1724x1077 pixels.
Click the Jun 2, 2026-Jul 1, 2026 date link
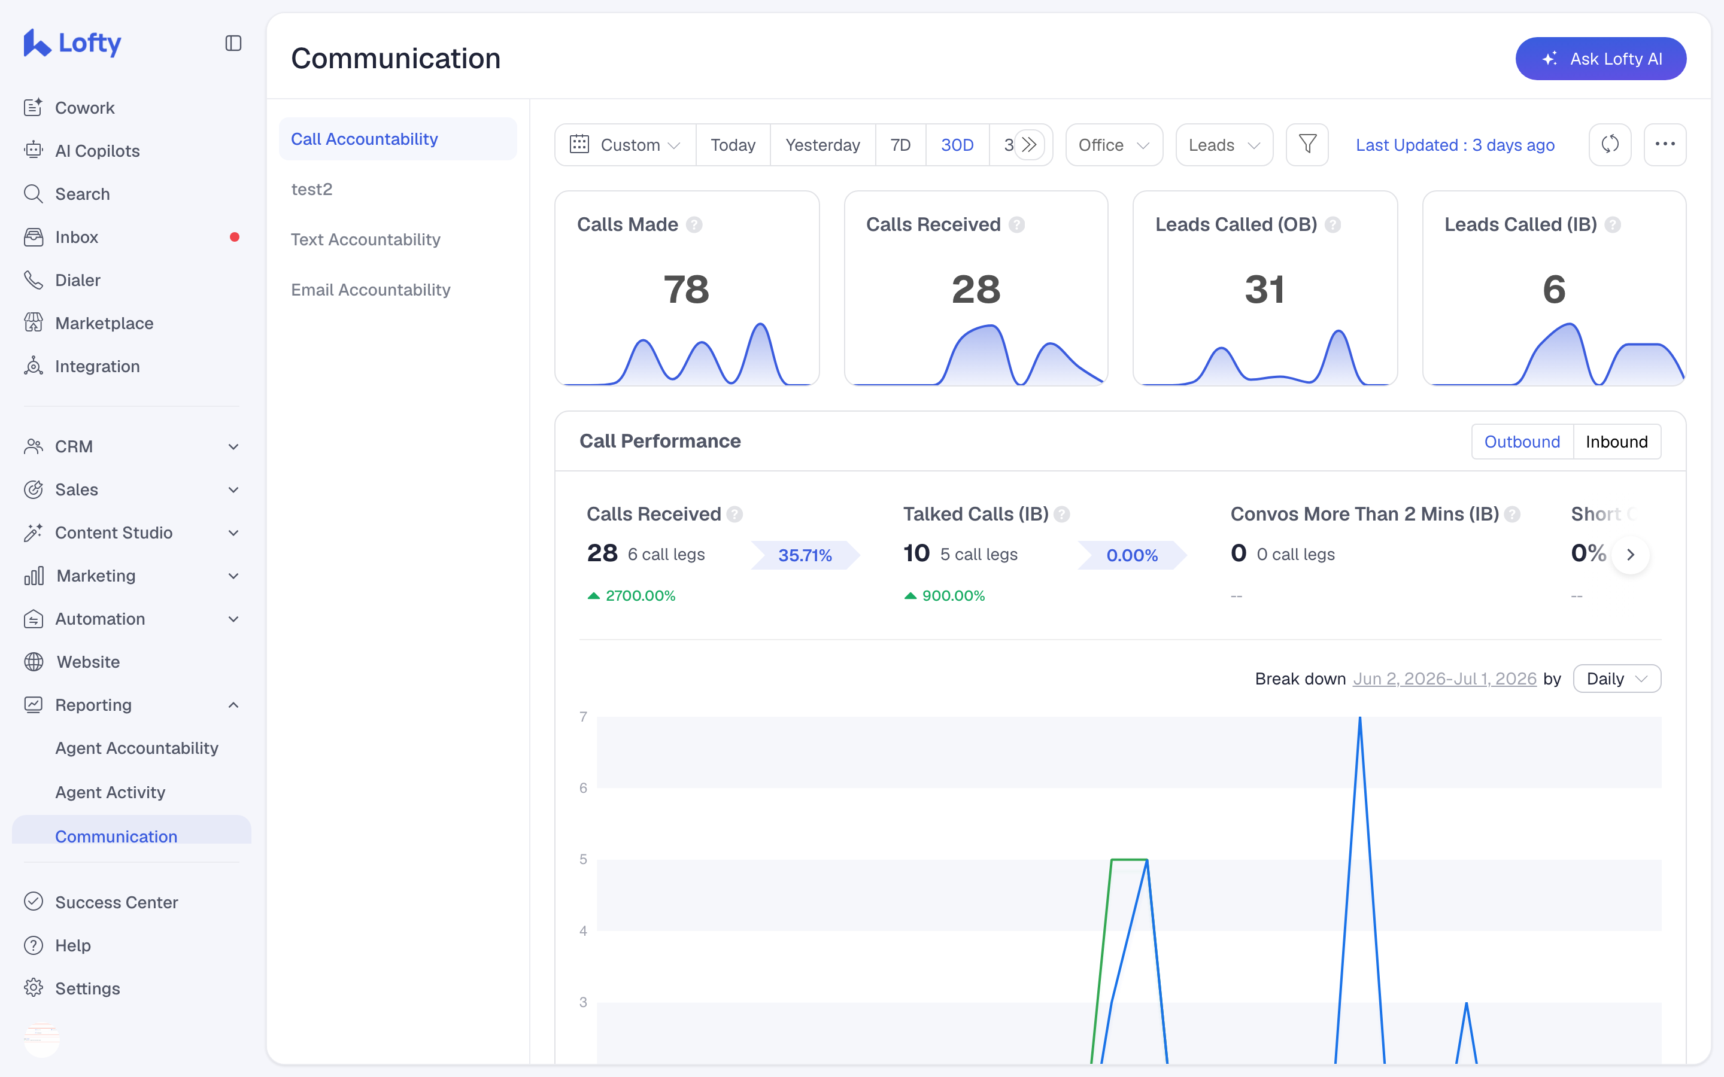pos(1444,679)
